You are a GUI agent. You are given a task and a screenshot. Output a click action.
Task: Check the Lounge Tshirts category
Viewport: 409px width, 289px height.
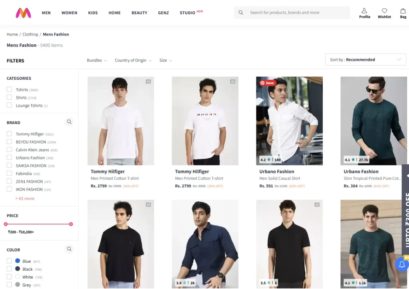click(9, 105)
